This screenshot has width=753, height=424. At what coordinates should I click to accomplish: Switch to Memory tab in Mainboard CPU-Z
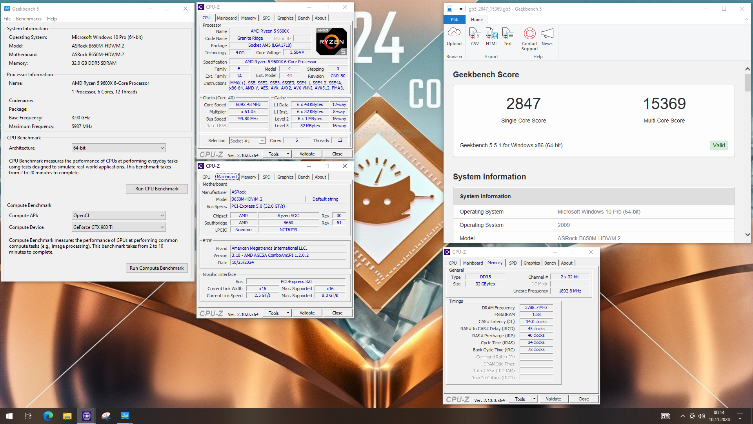tap(249, 177)
